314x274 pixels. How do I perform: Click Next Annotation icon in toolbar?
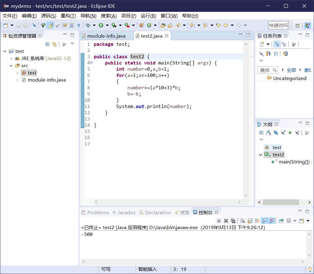coord(192,25)
